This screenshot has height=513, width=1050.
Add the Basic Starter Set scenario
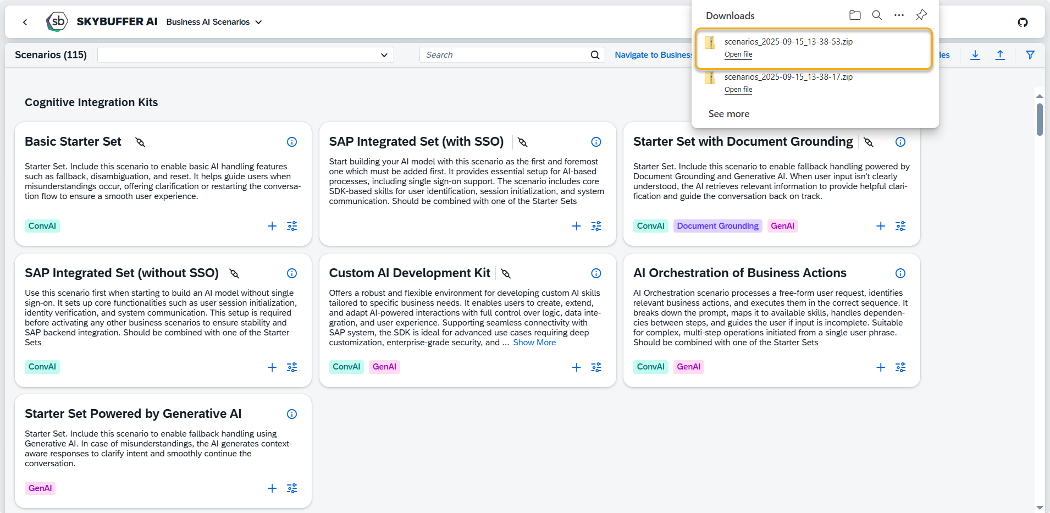(x=272, y=226)
